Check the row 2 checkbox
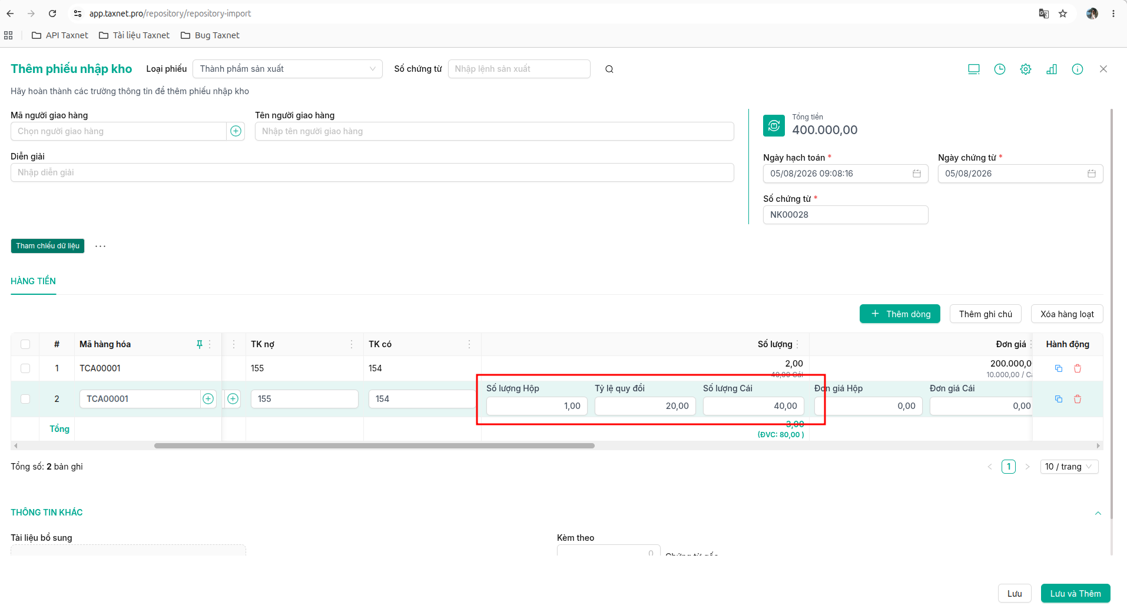Screen dimensions: 1127x612 point(25,399)
